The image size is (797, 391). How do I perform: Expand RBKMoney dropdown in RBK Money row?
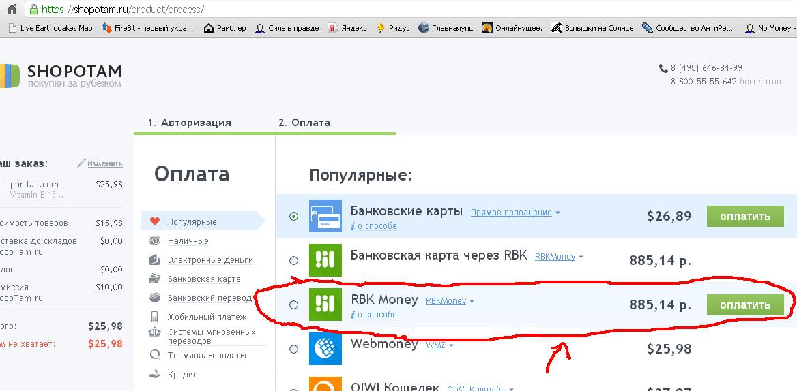[x=449, y=300]
